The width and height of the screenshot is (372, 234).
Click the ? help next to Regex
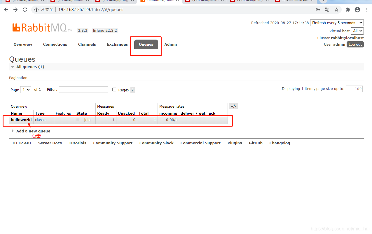coord(132,90)
